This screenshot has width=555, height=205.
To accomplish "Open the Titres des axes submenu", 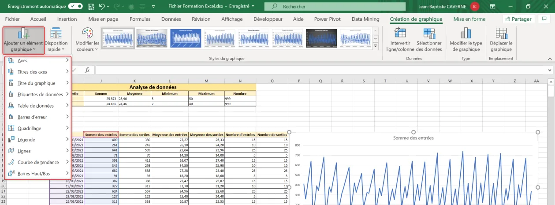I will [37, 72].
